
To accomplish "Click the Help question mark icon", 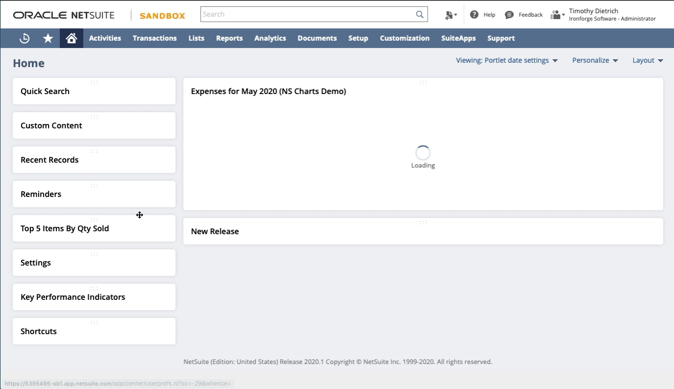I will click(x=474, y=15).
